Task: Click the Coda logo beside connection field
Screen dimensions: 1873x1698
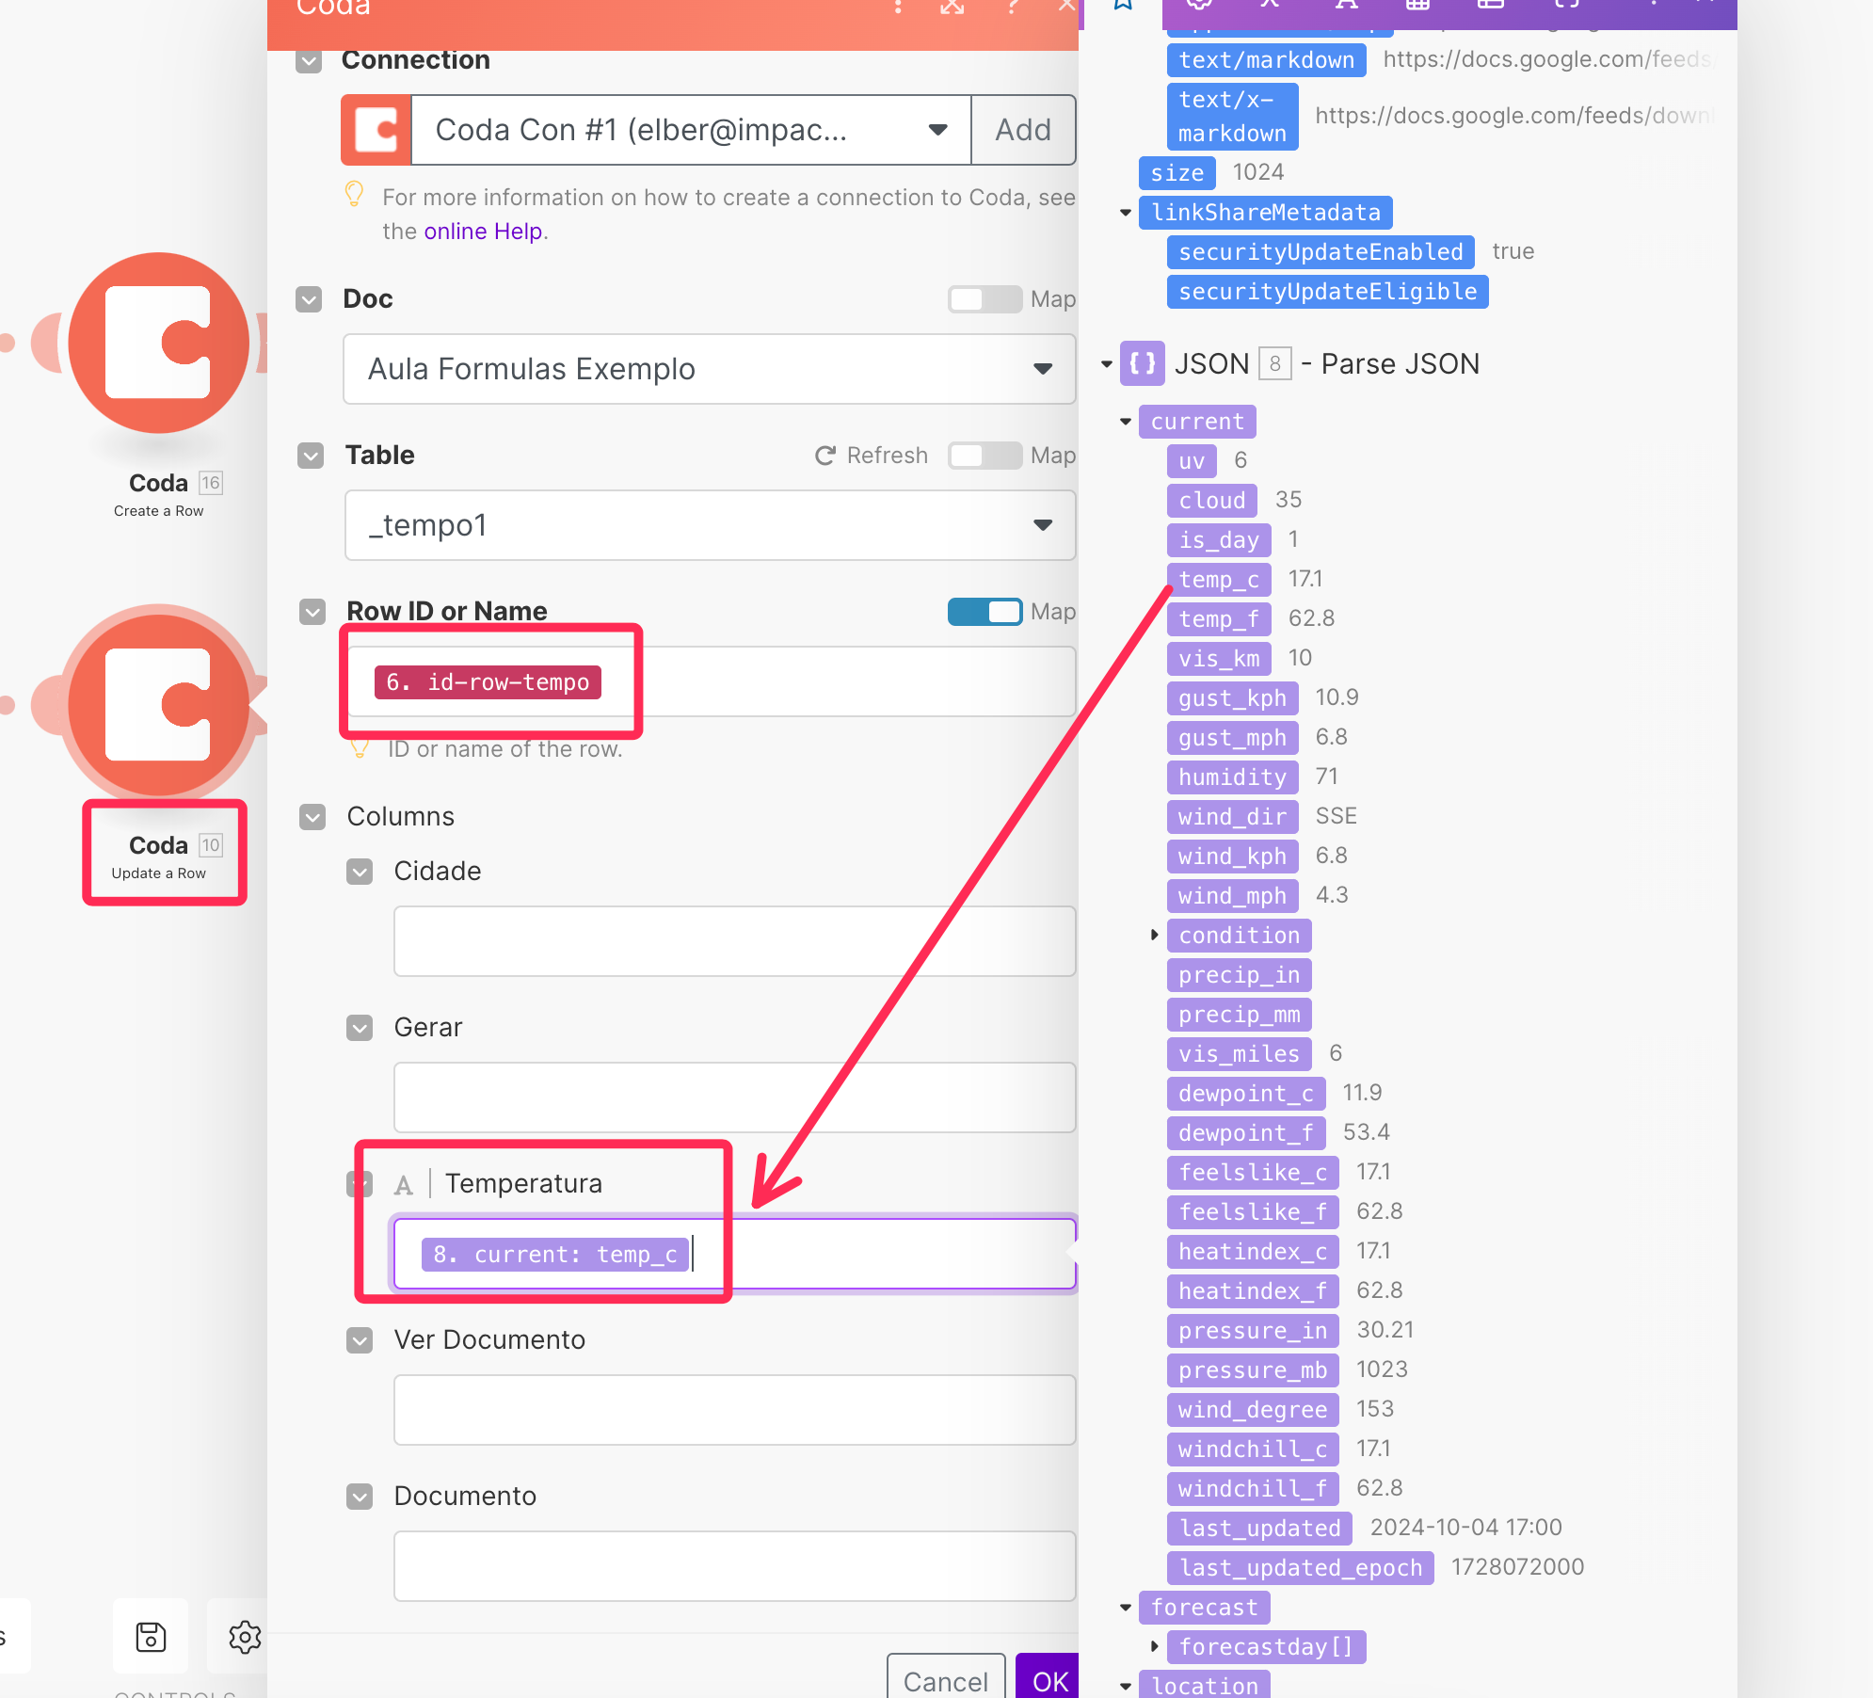Action: (x=376, y=130)
